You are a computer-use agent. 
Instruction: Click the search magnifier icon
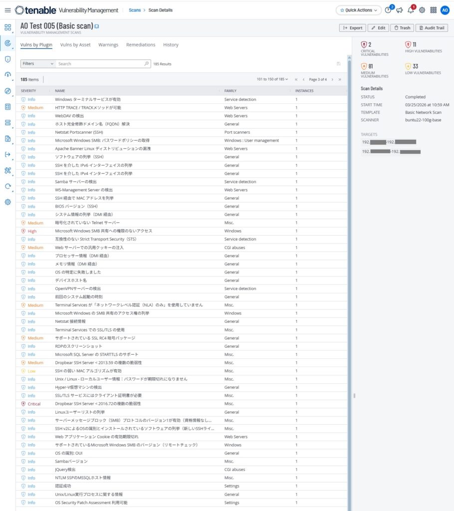146,63
